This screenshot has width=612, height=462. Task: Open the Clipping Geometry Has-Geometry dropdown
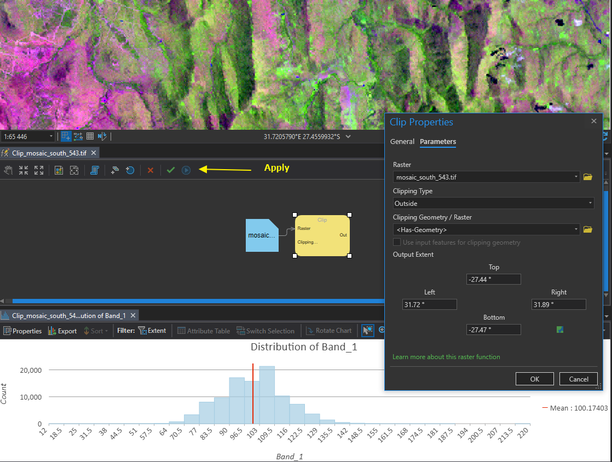tap(576, 229)
